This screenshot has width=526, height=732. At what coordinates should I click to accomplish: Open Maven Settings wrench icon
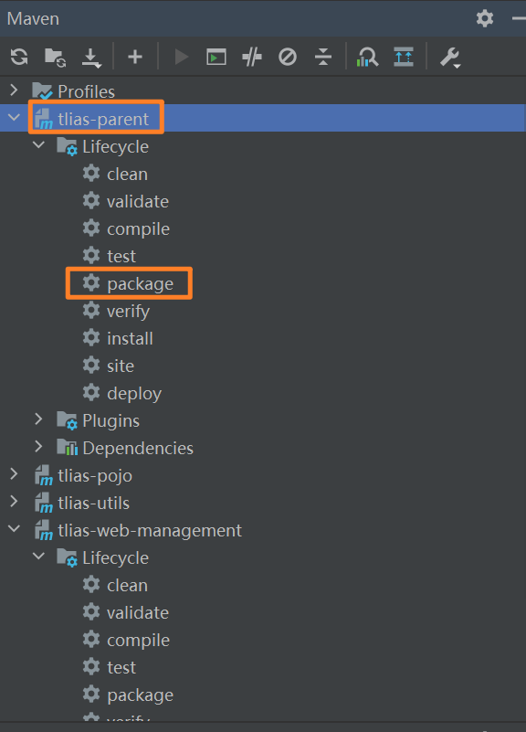point(450,58)
